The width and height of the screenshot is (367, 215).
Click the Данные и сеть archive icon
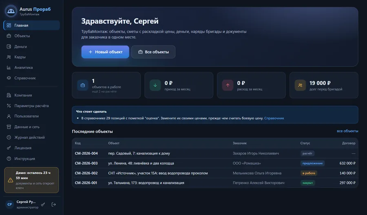pyautogui.click(x=9, y=127)
